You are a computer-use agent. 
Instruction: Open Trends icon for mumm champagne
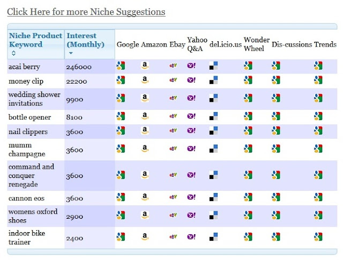tap(318, 148)
